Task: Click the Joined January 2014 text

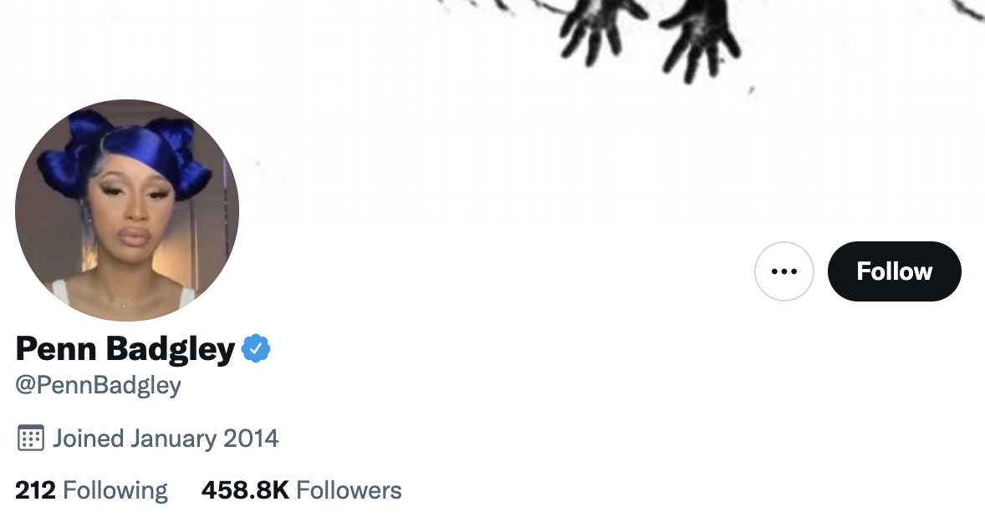Action: click(166, 438)
